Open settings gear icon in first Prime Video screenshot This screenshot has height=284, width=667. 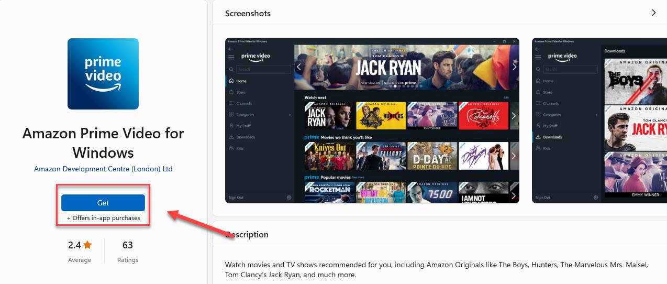tap(289, 198)
